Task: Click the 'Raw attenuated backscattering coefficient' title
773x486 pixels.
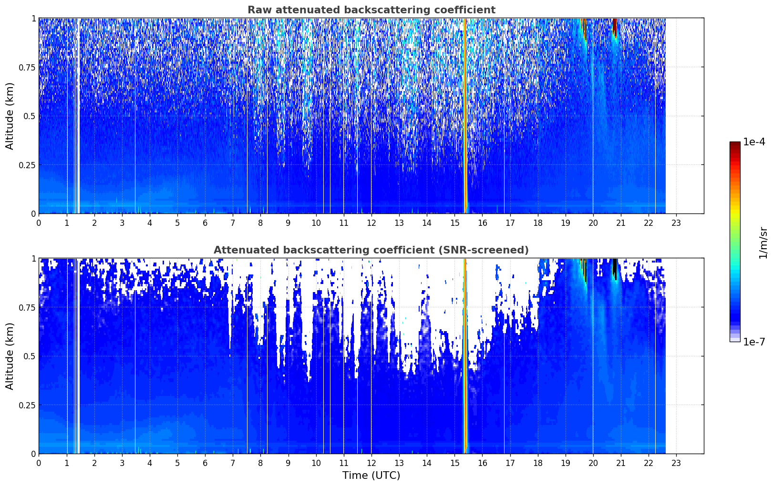Action: point(371,10)
